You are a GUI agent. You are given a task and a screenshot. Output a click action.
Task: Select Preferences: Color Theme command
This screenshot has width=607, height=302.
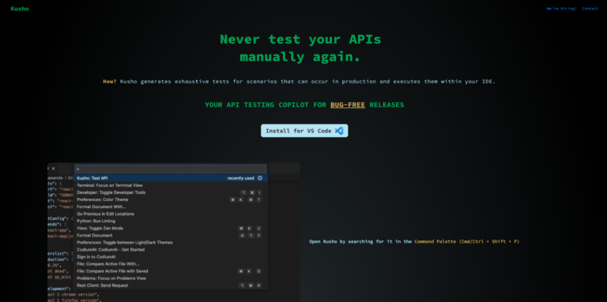171,199
